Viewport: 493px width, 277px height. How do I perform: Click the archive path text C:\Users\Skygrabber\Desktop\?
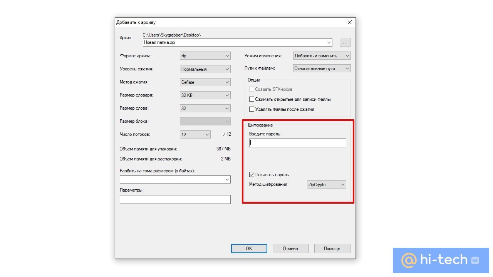[172, 35]
